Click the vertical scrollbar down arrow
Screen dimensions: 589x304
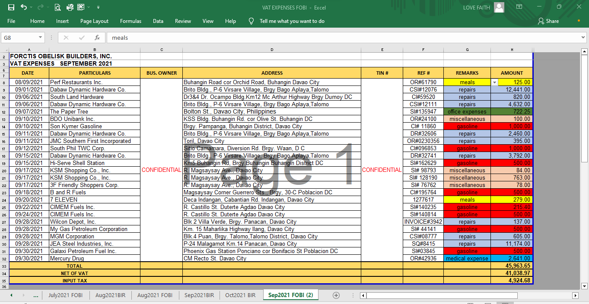(x=584, y=286)
